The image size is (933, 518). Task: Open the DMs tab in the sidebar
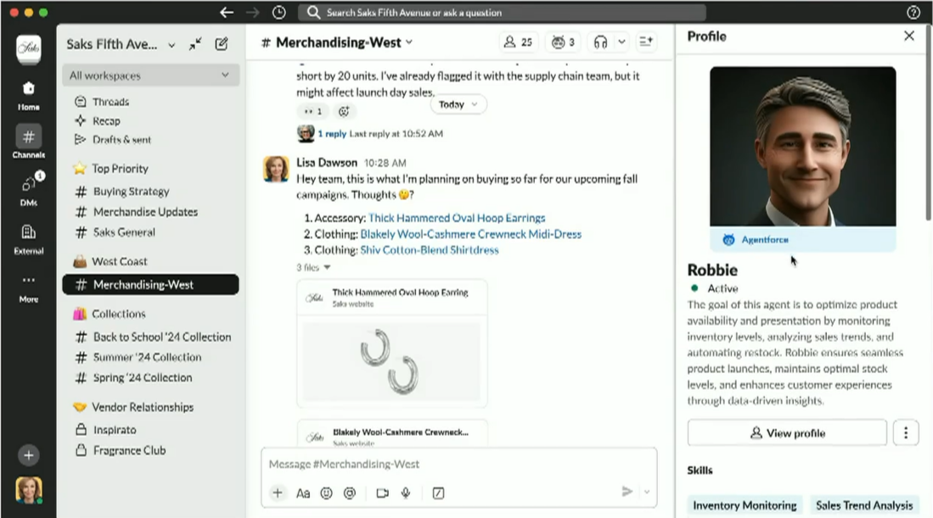[x=28, y=188]
